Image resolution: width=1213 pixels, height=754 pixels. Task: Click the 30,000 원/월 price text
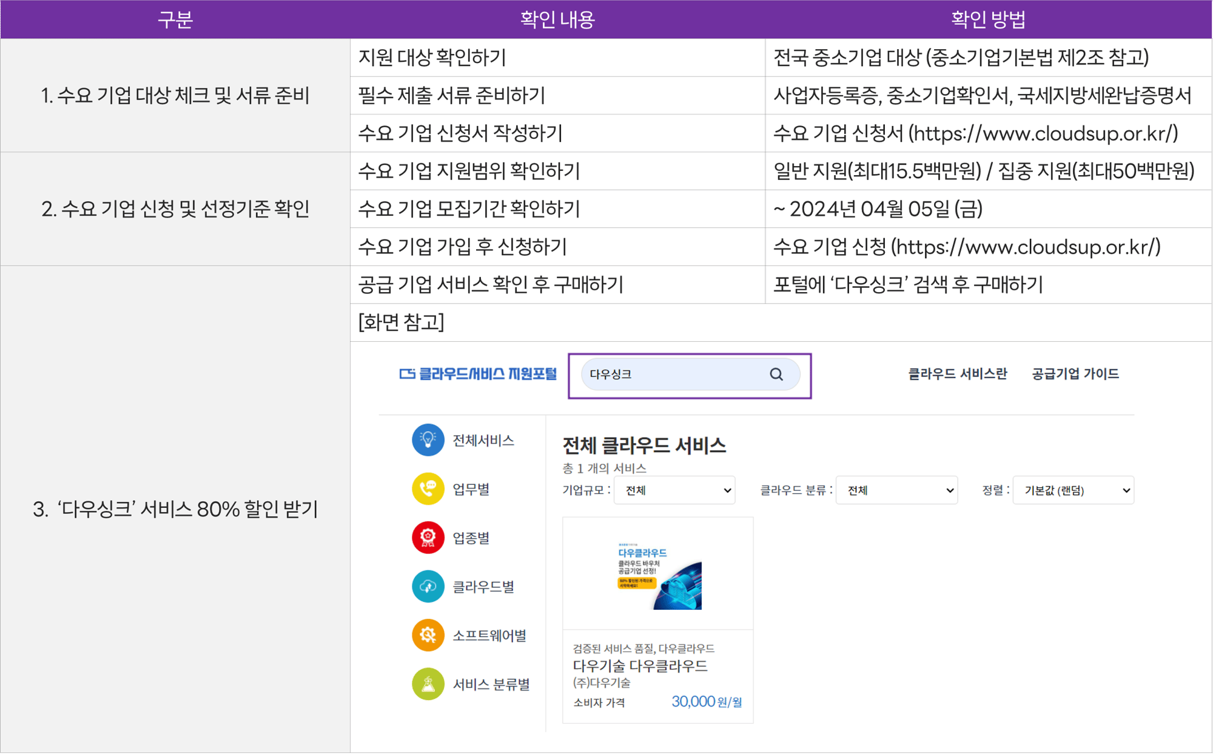(x=707, y=702)
